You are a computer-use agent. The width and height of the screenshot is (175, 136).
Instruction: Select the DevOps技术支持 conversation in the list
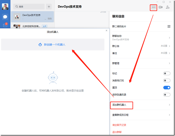tap(32, 17)
